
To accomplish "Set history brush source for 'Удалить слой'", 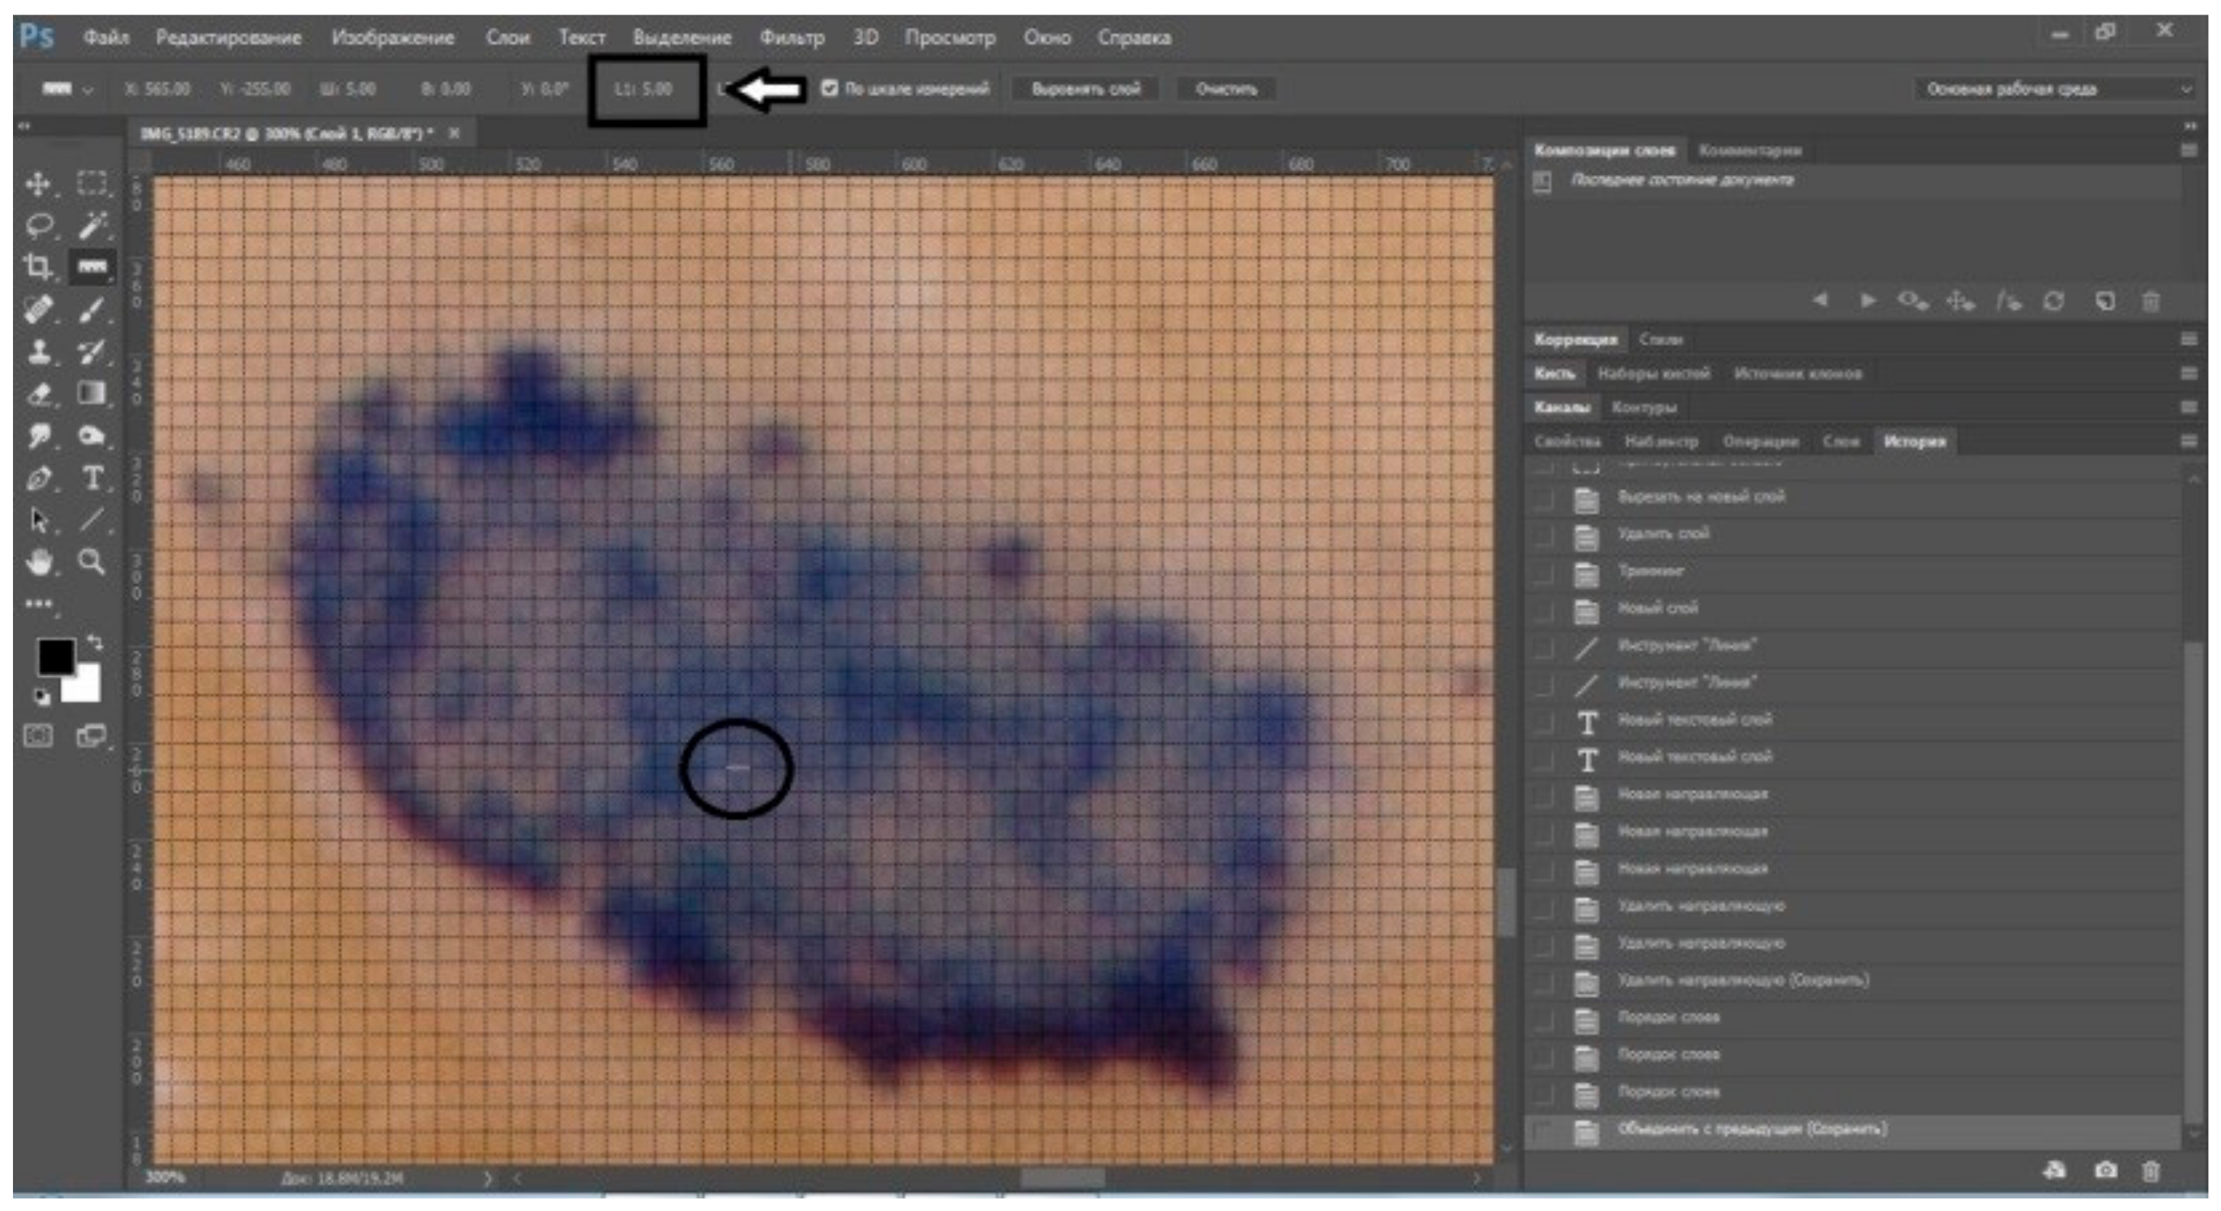I will coord(1543,534).
